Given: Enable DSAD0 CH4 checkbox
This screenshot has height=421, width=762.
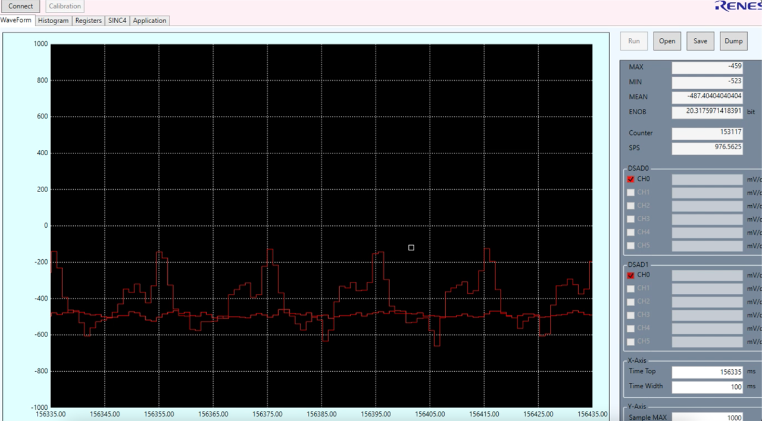Looking at the screenshot, I should pyautogui.click(x=630, y=233).
